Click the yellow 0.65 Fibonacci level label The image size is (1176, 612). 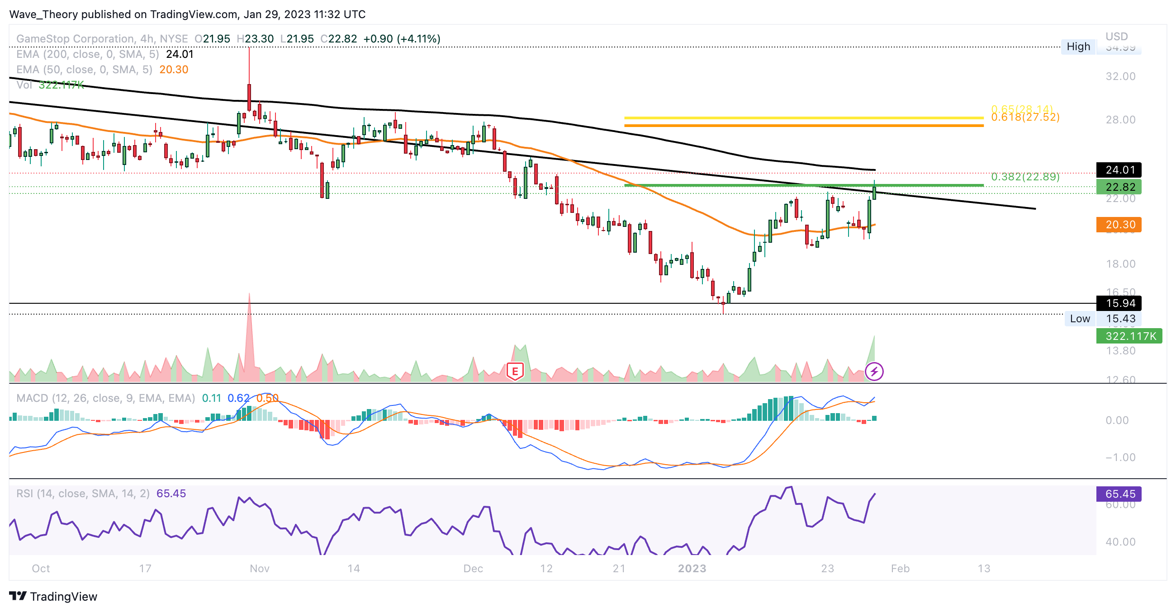coord(1022,108)
